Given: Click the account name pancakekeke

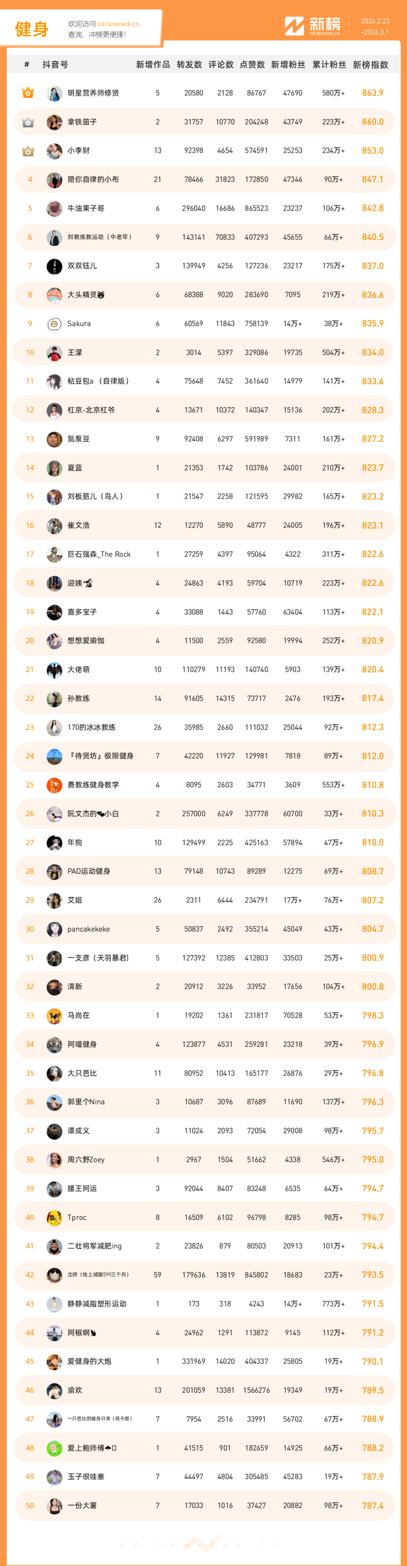Looking at the screenshot, I should tap(89, 929).
